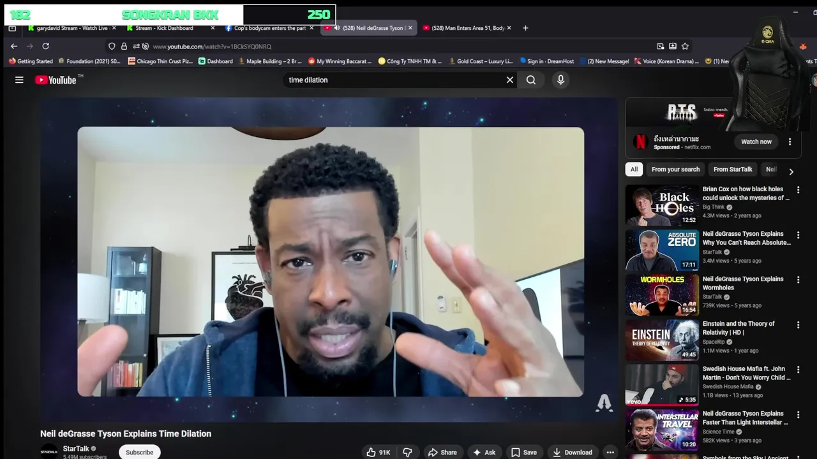Open Getting Started bookmark

31,61
